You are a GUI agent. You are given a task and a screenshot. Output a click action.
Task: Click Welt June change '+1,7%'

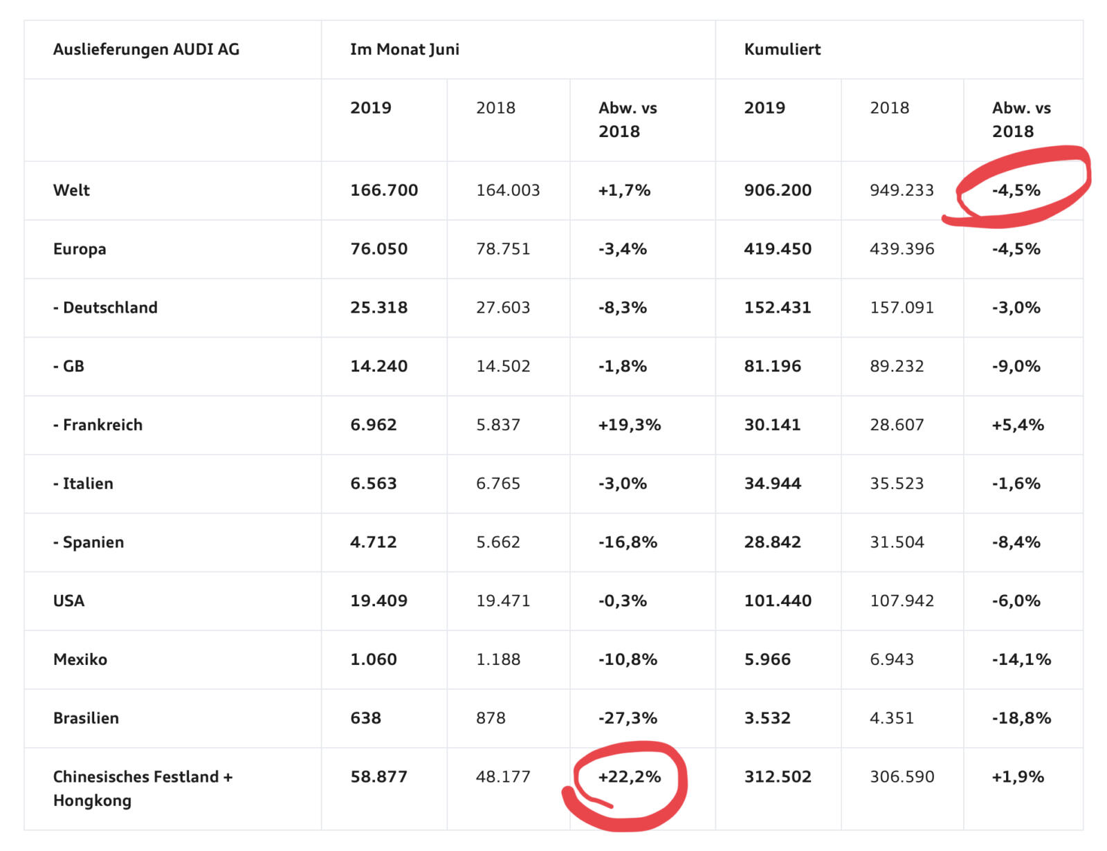(624, 190)
